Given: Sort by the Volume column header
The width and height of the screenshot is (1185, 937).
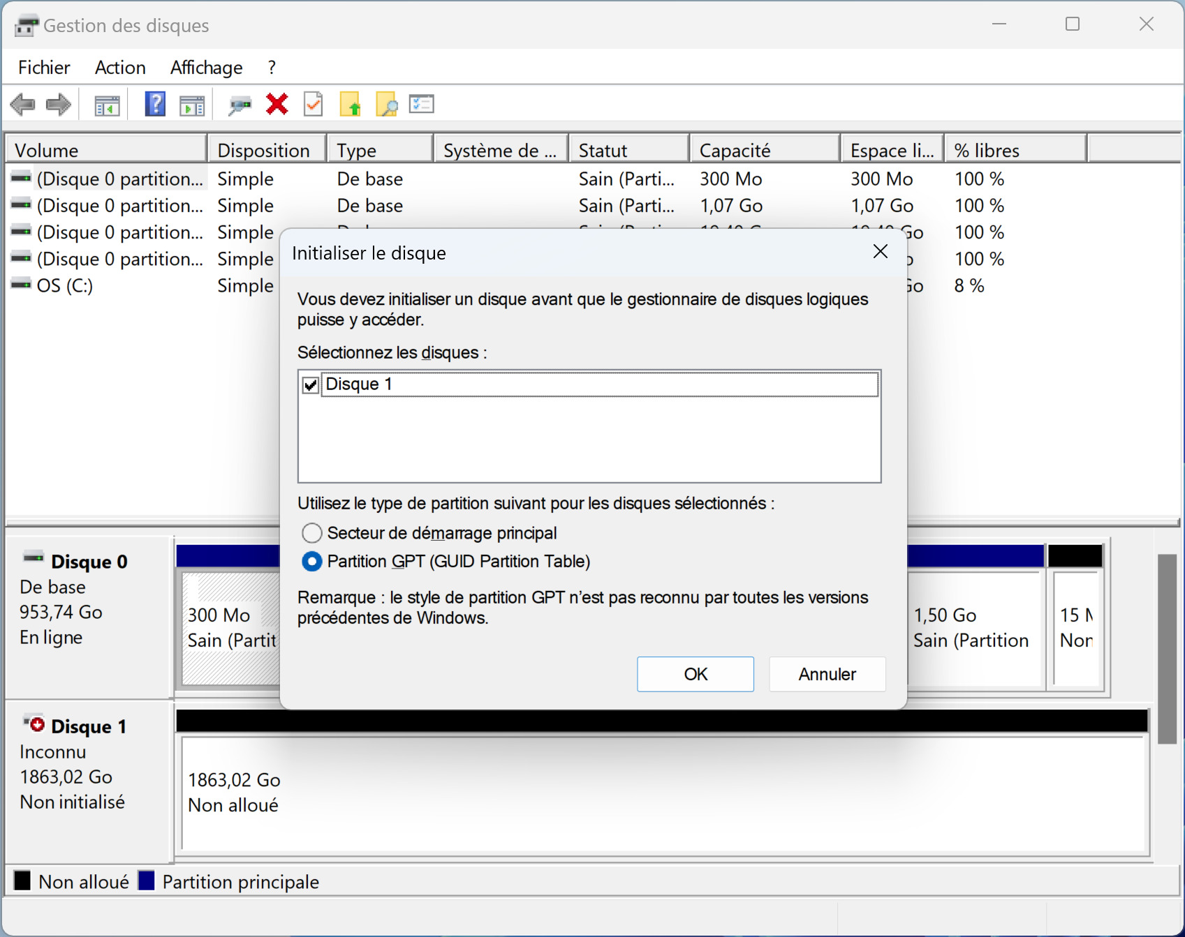Looking at the screenshot, I should click(106, 150).
